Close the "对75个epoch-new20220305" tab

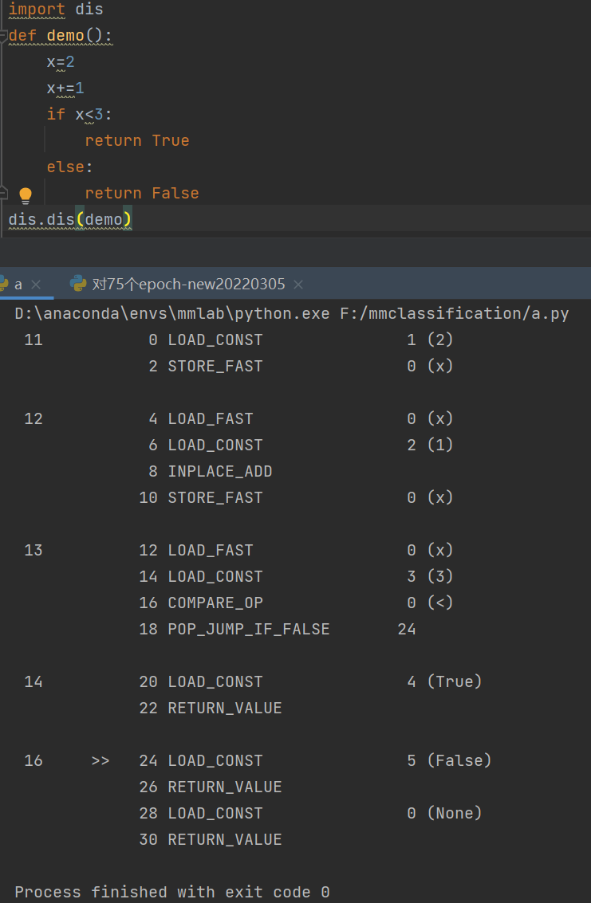[298, 283]
